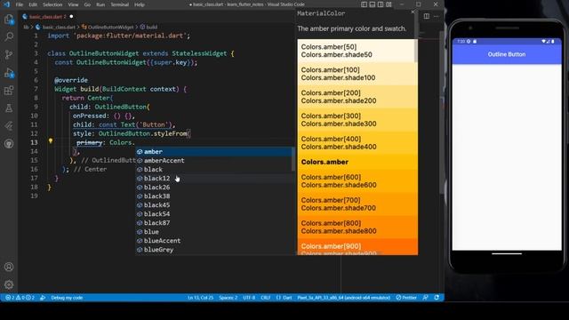569x320 pixels.
Task: Close the MaterialColor documentation popup
Action: [413, 12]
